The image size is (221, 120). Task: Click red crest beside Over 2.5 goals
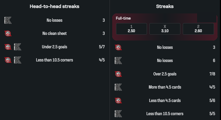point(118,74)
